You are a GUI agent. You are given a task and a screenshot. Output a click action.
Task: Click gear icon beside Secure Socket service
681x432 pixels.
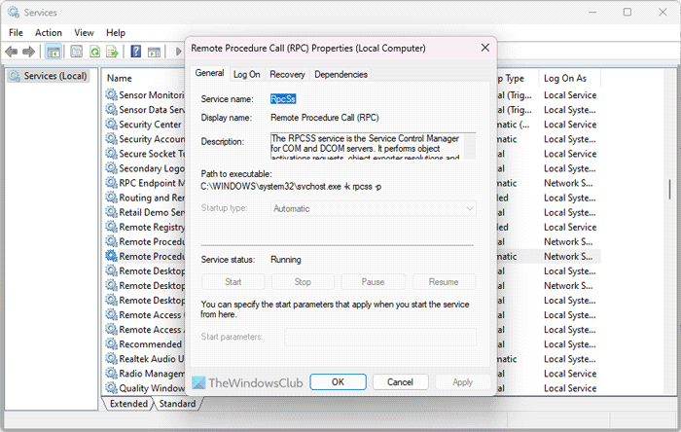click(x=112, y=154)
